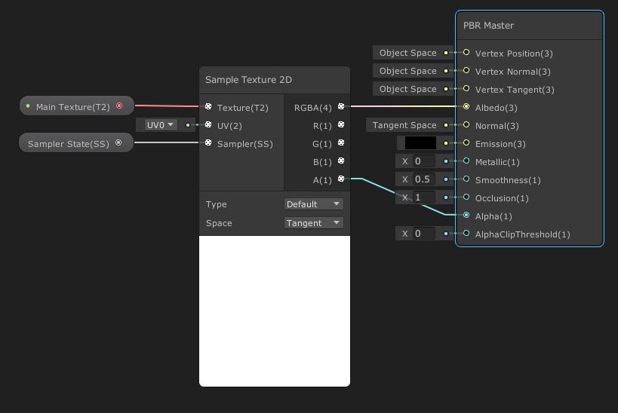Click Object Space label for Vertex Normal
Viewport: 618px width, 413px height.
pos(408,71)
